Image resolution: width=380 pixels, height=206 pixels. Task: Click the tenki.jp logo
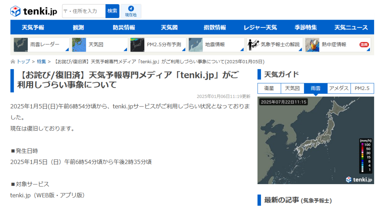tap(34, 11)
